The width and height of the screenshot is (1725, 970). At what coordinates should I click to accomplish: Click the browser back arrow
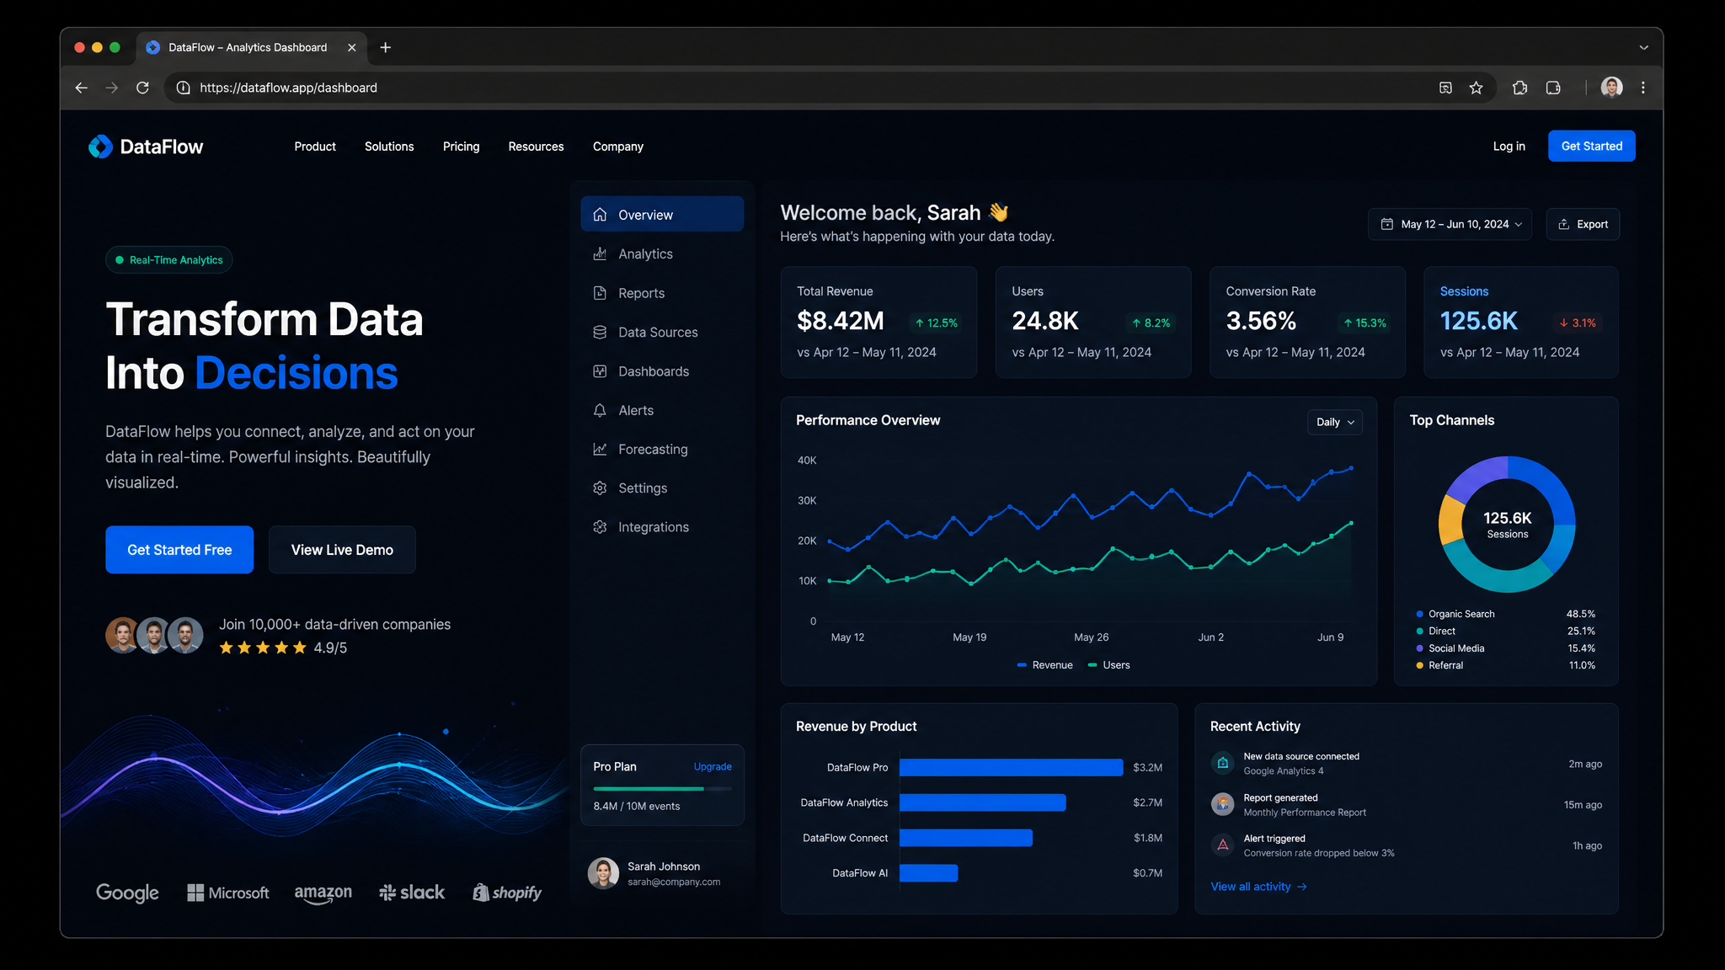click(81, 88)
